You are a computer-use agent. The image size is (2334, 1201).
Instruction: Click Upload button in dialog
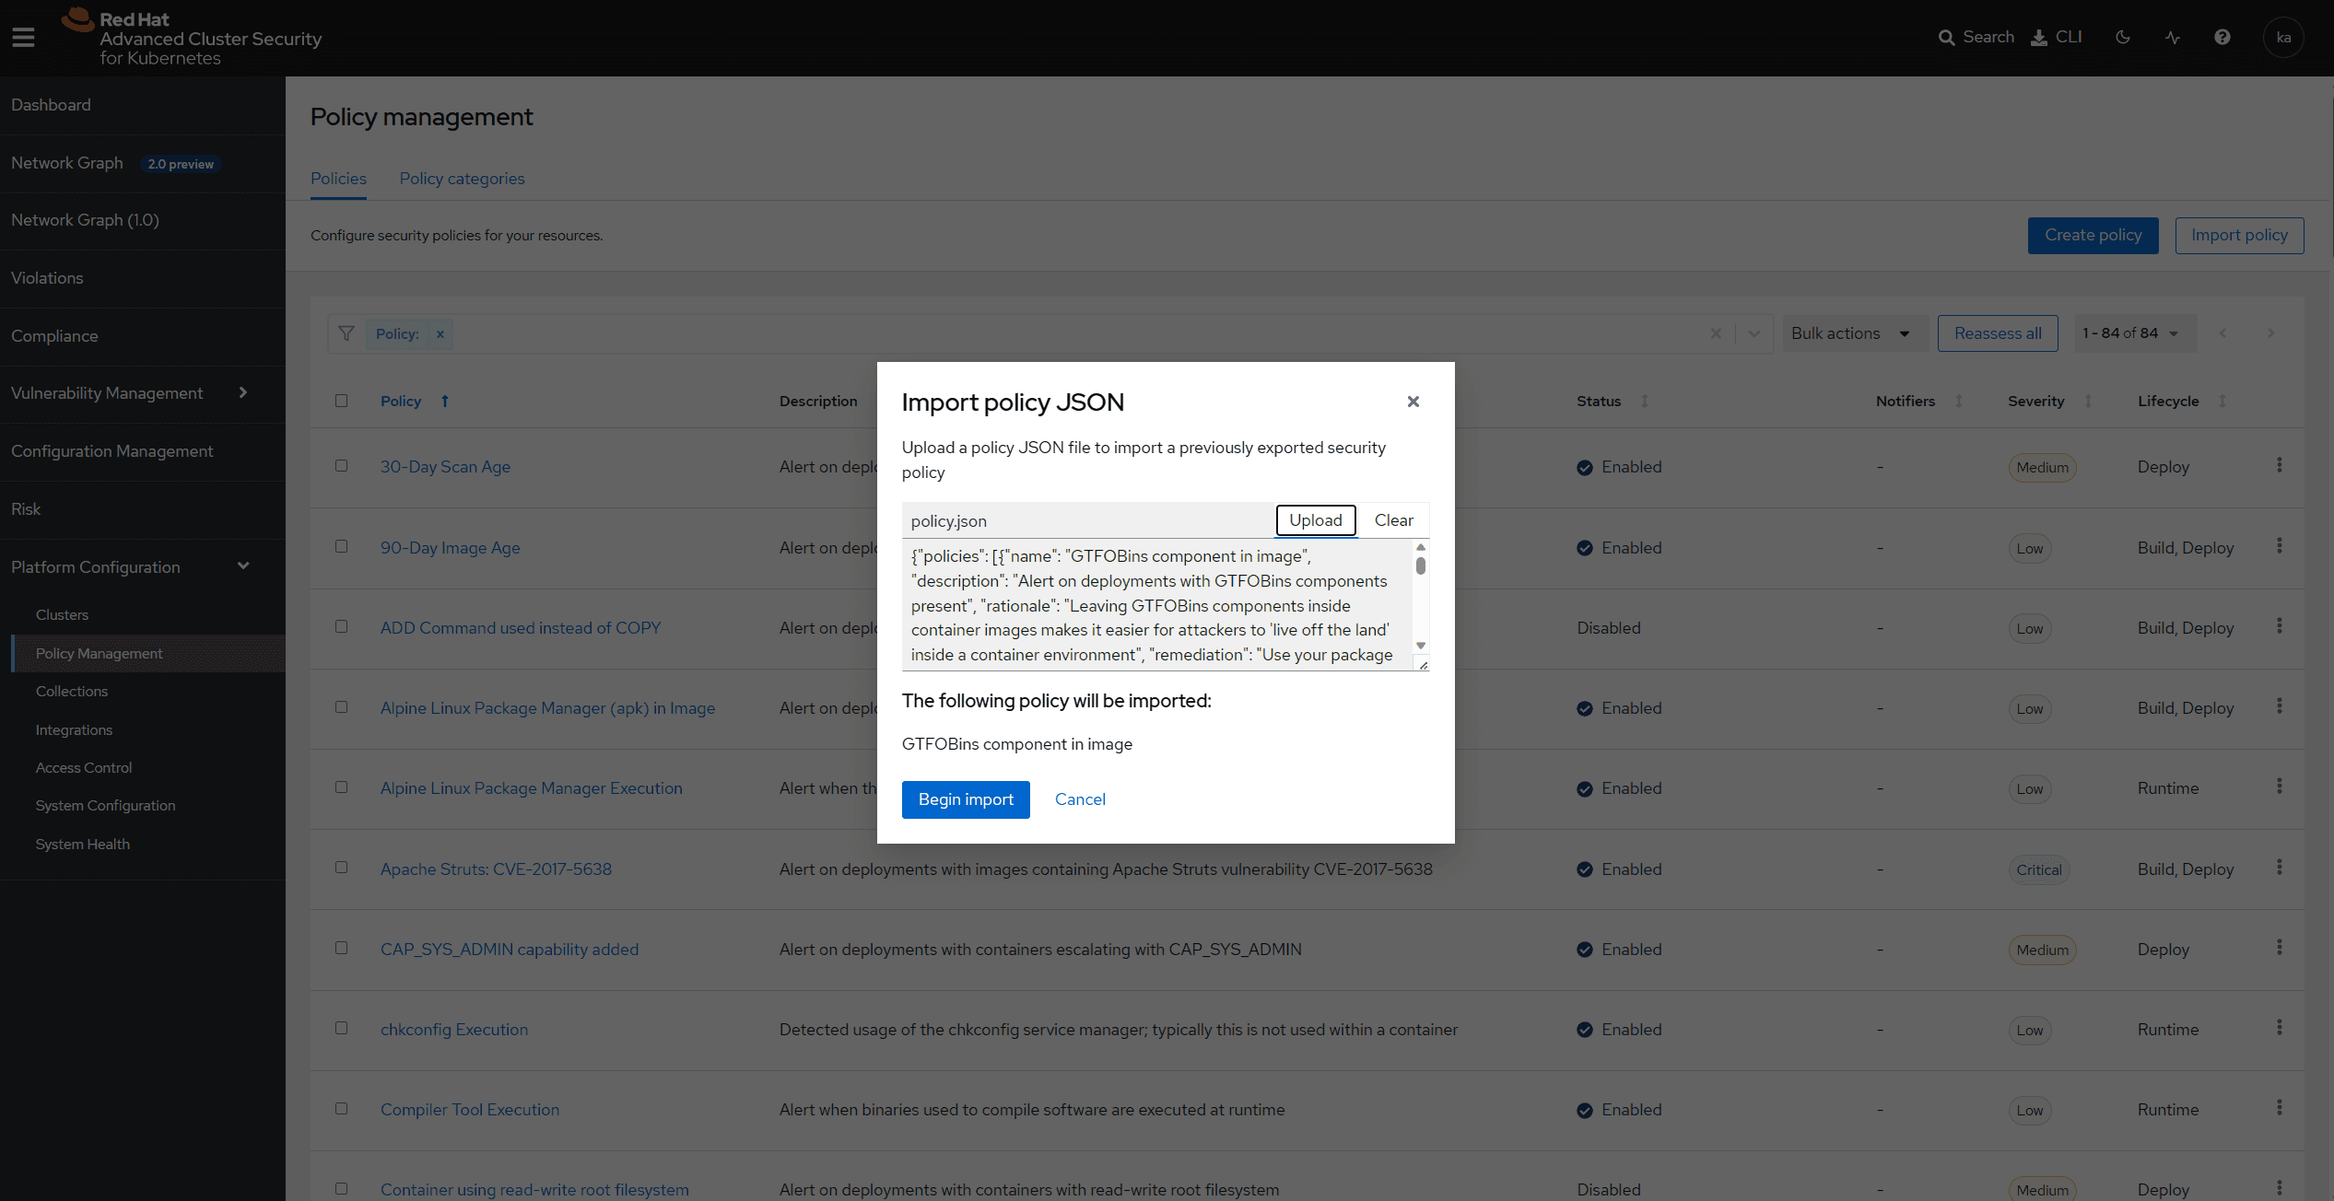coord(1316,520)
